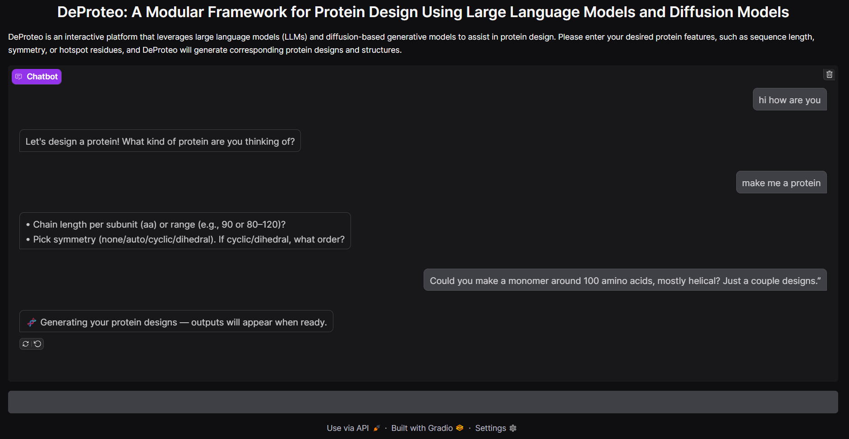Click the DeProteo page title heading
Image resolution: width=849 pixels, height=439 pixels.
click(x=423, y=12)
